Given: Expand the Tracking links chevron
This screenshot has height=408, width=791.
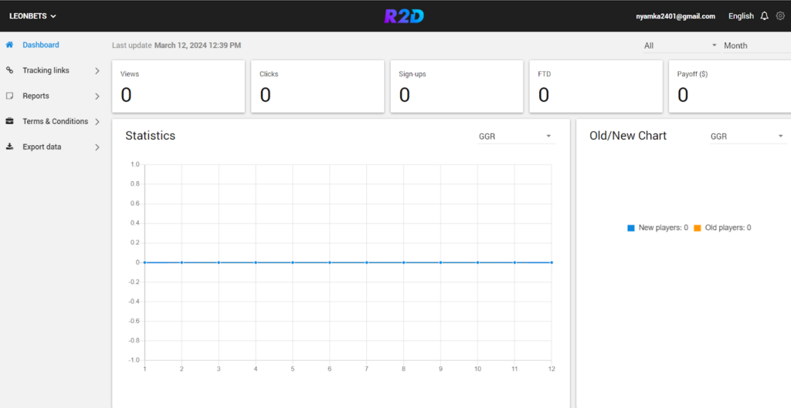Looking at the screenshot, I should (97, 71).
